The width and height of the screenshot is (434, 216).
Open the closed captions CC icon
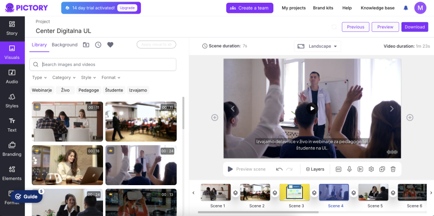click(338, 169)
